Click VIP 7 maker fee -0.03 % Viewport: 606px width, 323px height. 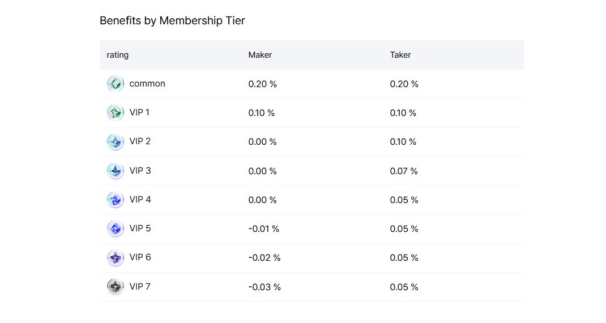click(x=264, y=287)
